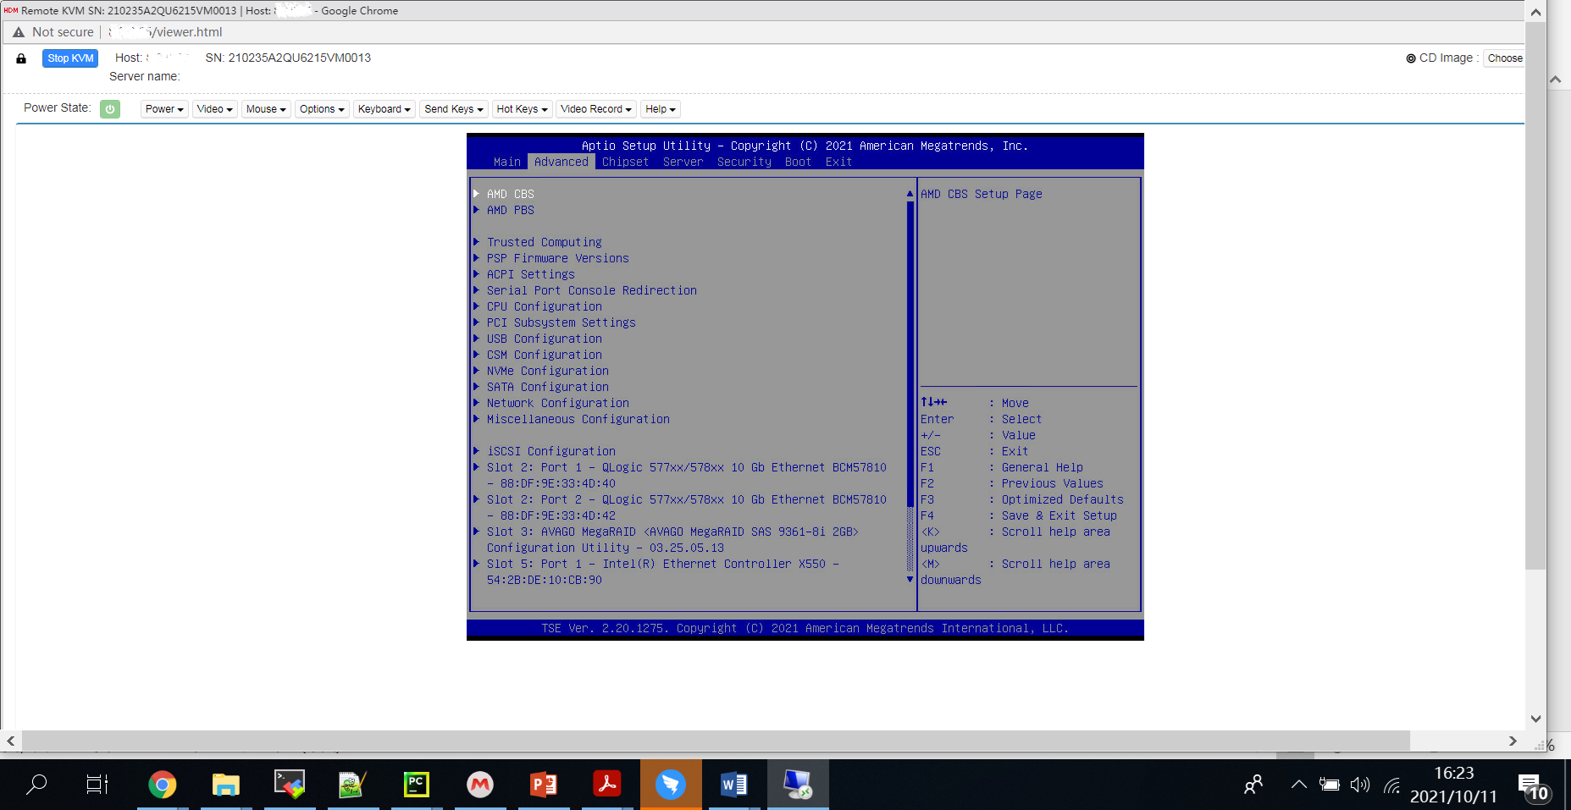Click the green Power State icon
Viewport: 1571px width, 810px height.
click(x=109, y=109)
